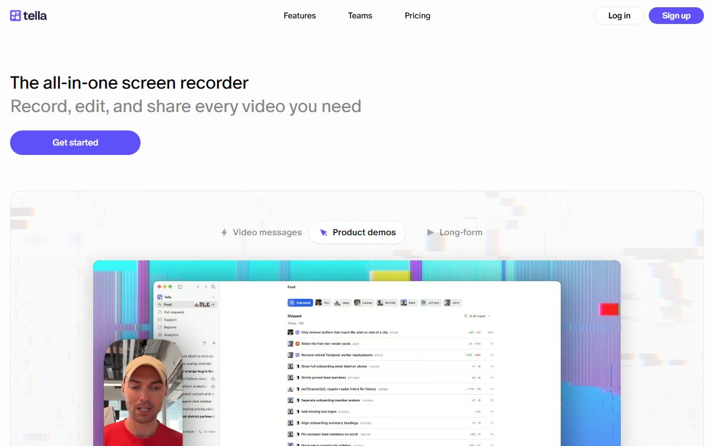The height and width of the screenshot is (446, 714).
Task: Click the Get started button
Action: 75,143
